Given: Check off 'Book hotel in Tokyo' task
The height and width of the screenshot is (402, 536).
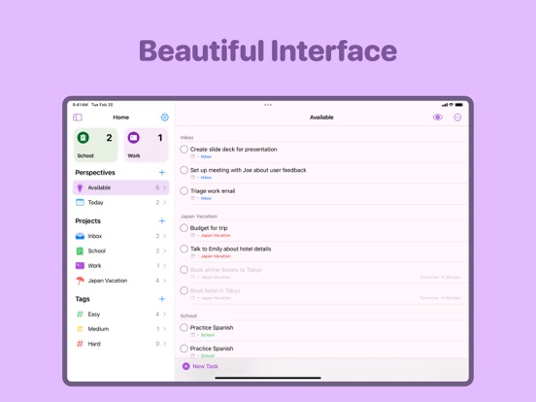Looking at the screenshot, I should pyautogui.click(x=184, y=290).
